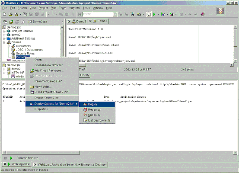Click the Home navigation toolbar icon

pyautogui.click(x=181, y=14)
